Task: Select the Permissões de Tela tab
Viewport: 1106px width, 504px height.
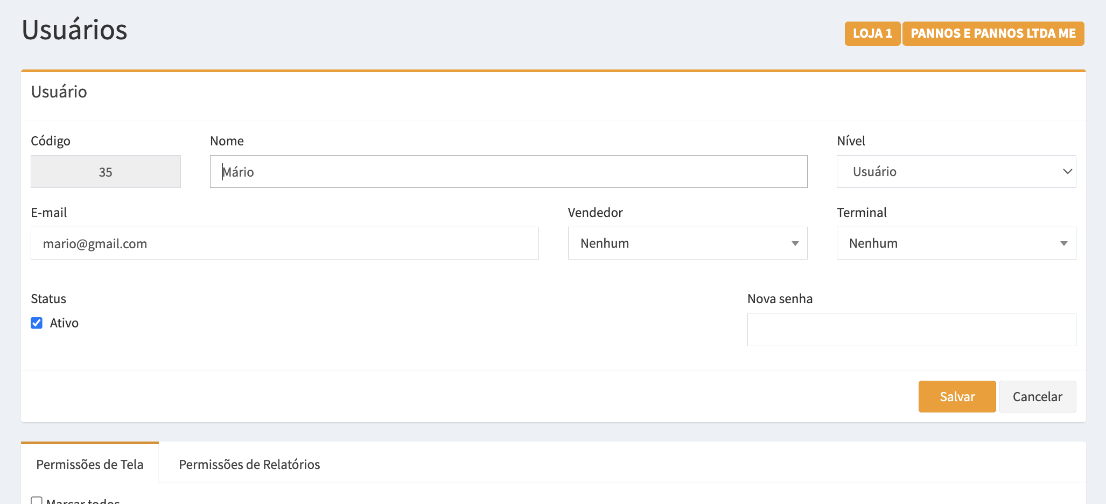Action: pos(90,464)
